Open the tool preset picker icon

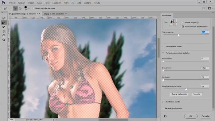pos(5,8)
